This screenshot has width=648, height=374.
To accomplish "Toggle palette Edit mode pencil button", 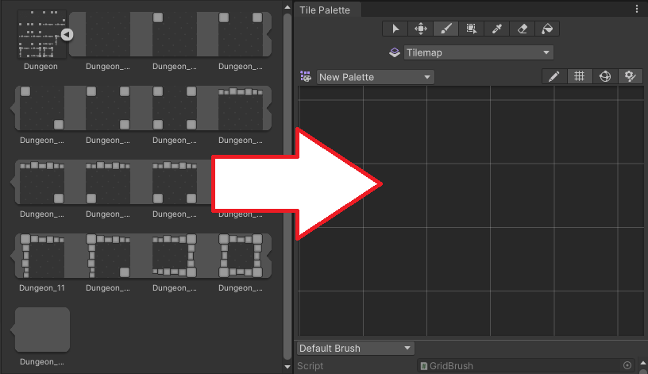I will coord(554,77).
